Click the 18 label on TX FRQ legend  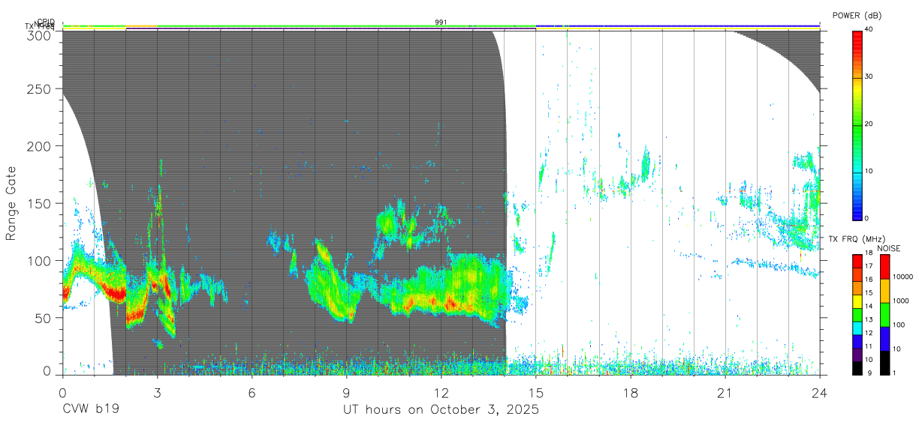tap(869, 254)
